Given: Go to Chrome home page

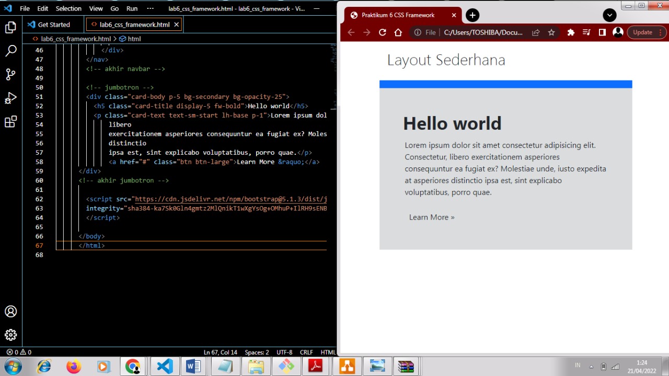Looking at the screenshot, I should click(398, 32).
